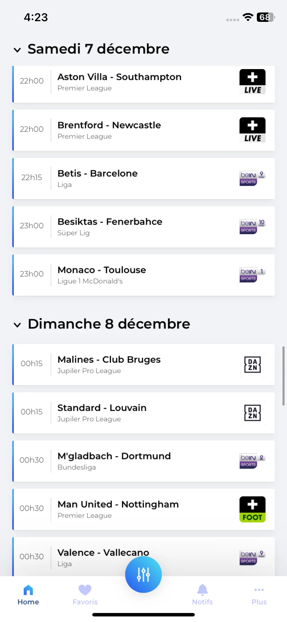Screen dimensions: 287x622
Task: Open the M'gladbach - Dortmund match row
Action: coord(143,461)
